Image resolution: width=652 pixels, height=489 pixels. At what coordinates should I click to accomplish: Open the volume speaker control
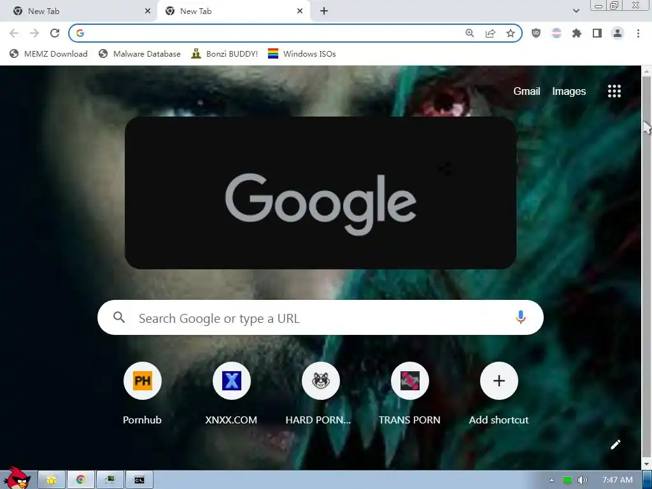point(582,480)
